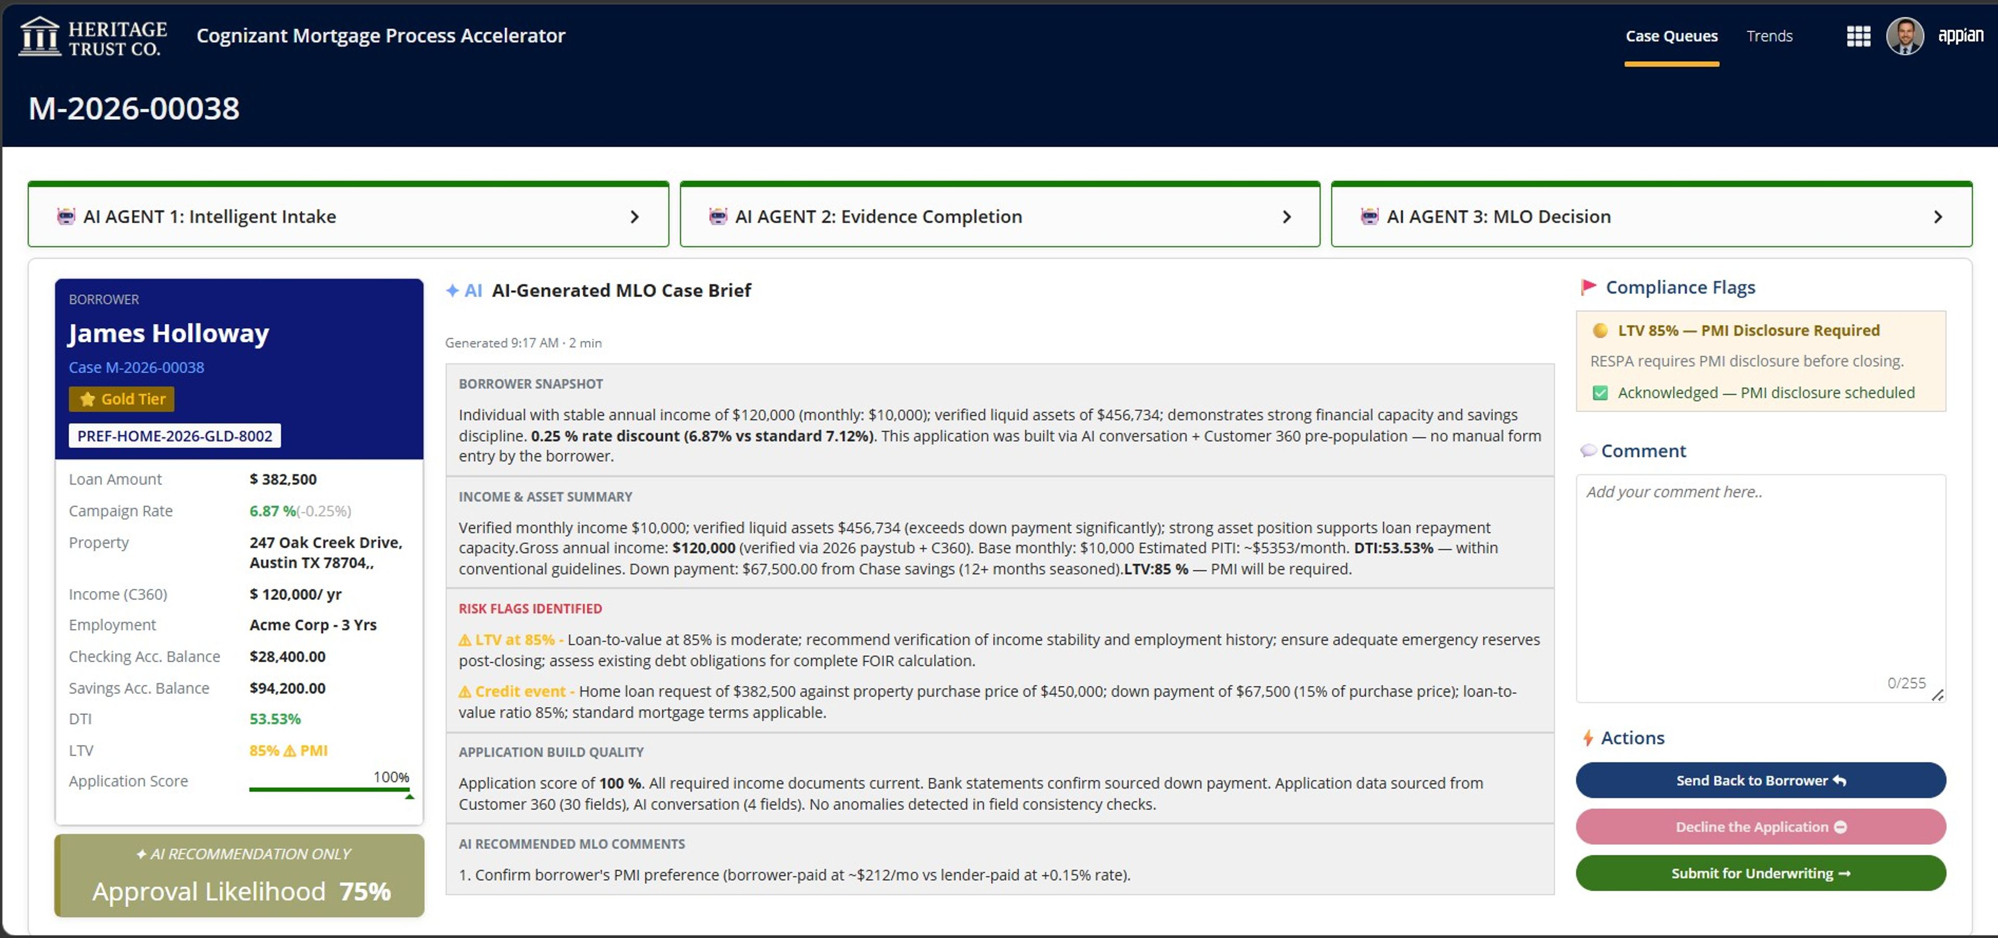Click the Acme Corp - 3 Yrs employment

[x=313, y=625]
